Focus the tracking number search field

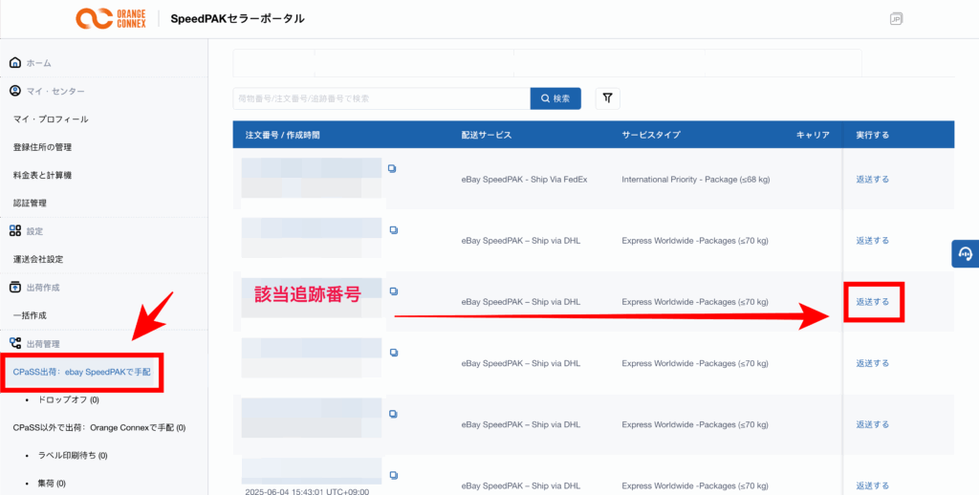pos(381,98)
